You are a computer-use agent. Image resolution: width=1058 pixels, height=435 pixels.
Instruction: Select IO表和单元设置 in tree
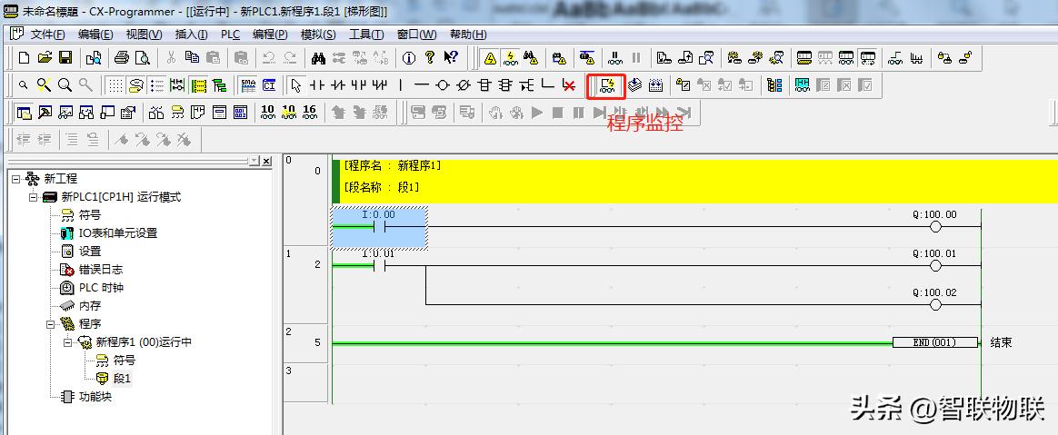click(117, 233)
